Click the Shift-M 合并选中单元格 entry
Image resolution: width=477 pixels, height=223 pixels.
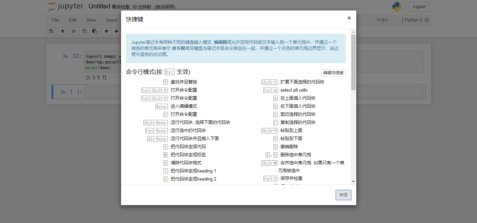tap(303, 167)
